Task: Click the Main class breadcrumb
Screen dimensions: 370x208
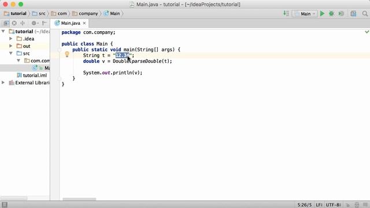Action: [112, 14]
